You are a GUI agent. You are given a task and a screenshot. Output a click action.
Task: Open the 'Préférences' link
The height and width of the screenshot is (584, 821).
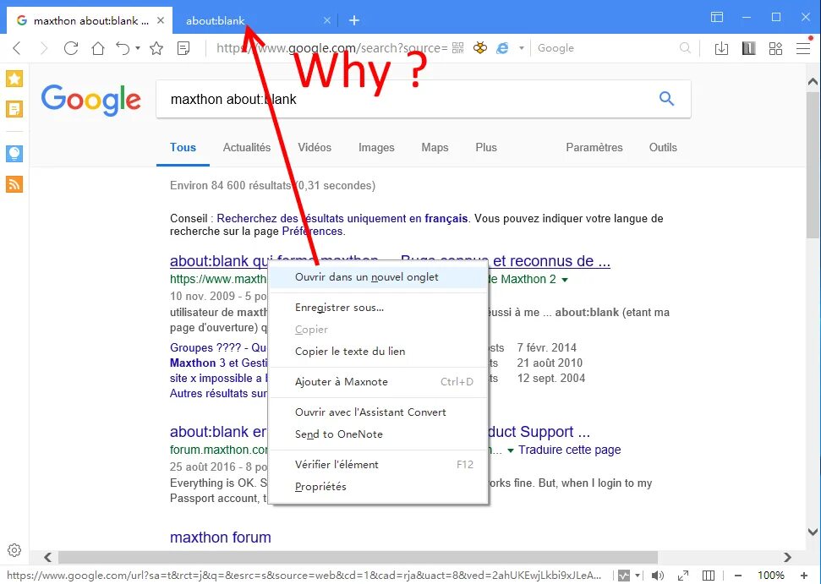coord(313,232)
